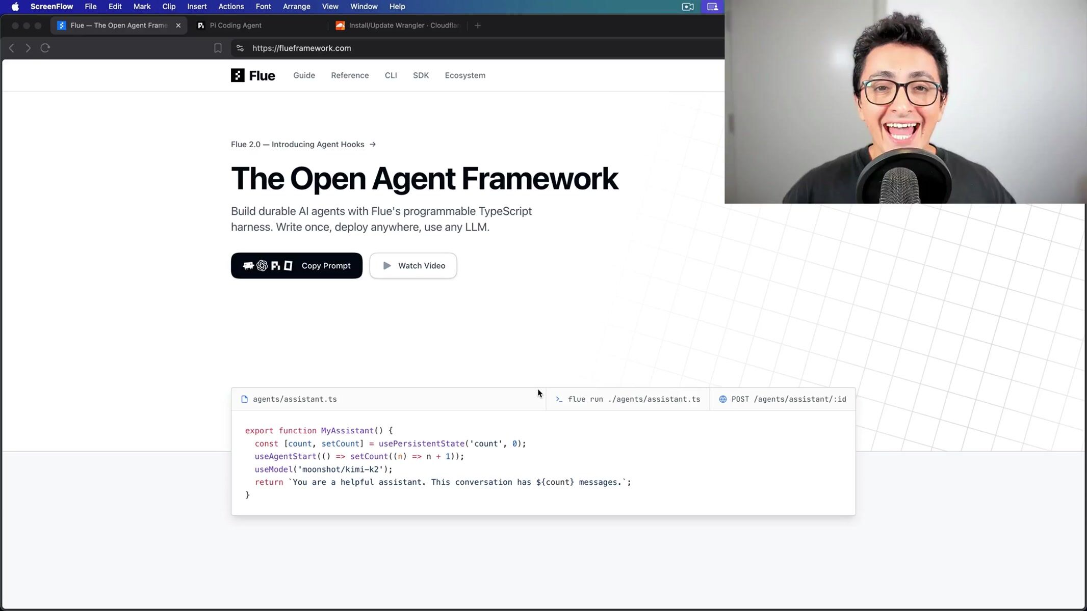Reload the current page
The height and width of the screenshot is (611, 1087).
click(45, 48)
